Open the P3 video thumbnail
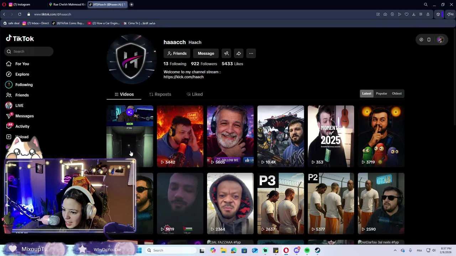Screen dimensions: 456x256 click(x=281, y=203)
